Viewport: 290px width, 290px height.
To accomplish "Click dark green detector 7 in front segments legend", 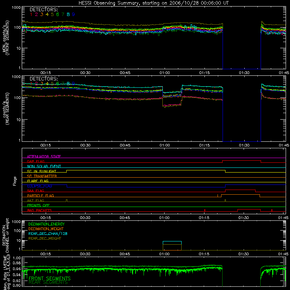I will 63,14.
